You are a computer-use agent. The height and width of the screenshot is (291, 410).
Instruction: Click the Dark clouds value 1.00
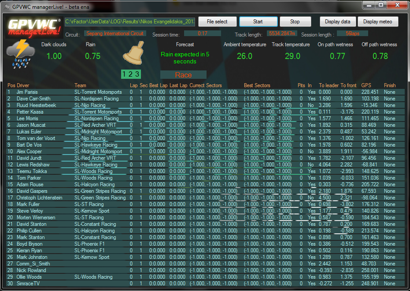tap(54, 56)
